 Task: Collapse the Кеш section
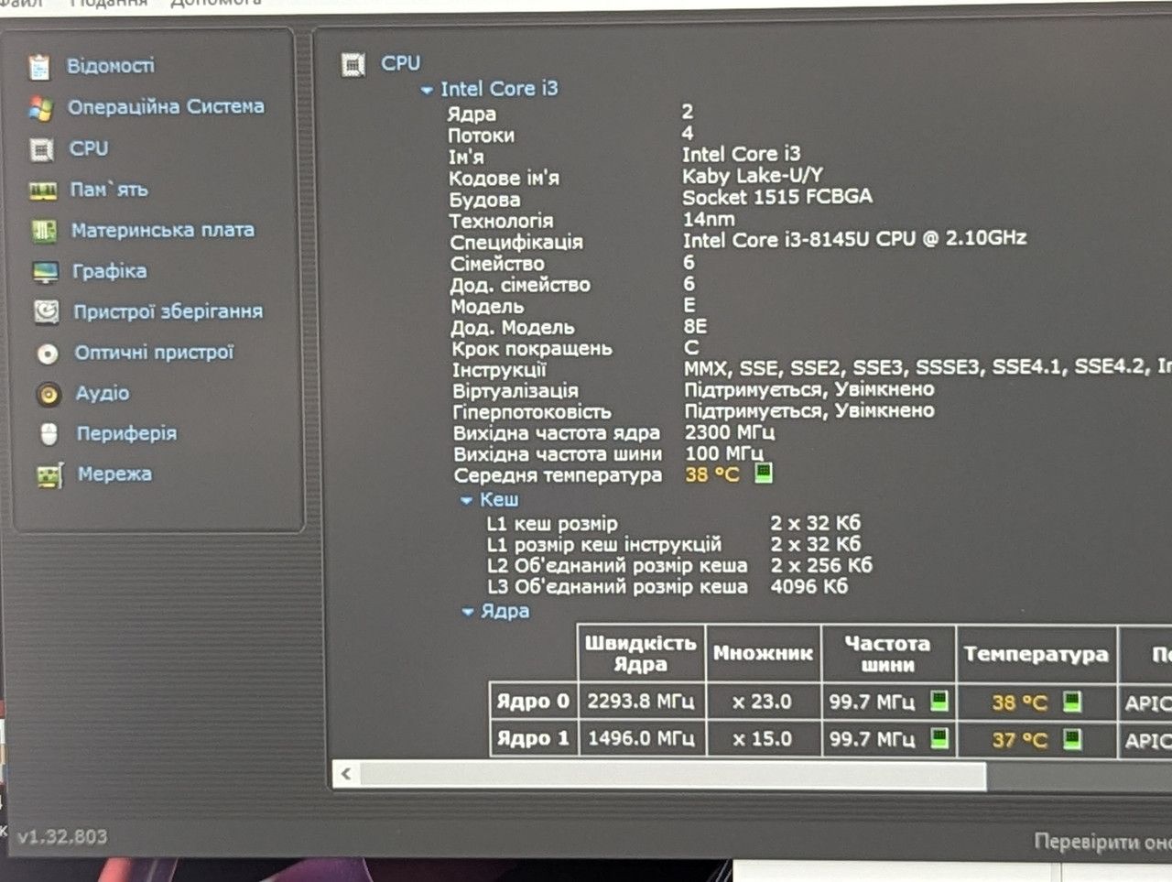click(x=466, y=501)
